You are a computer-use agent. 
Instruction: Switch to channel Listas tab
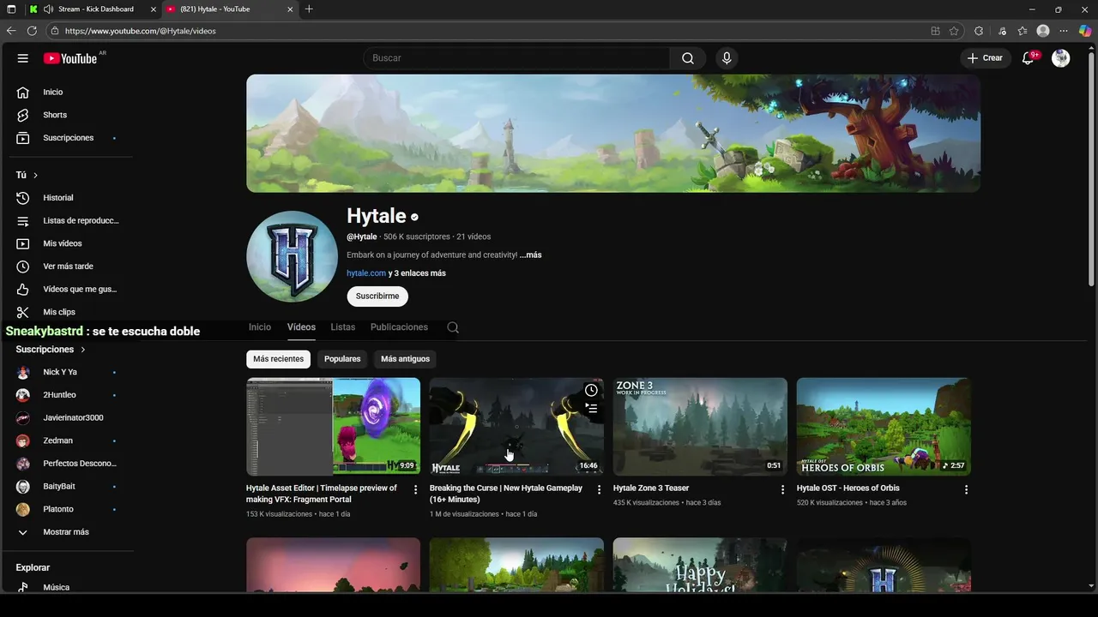pyautogui.click(x=342, y=327)
